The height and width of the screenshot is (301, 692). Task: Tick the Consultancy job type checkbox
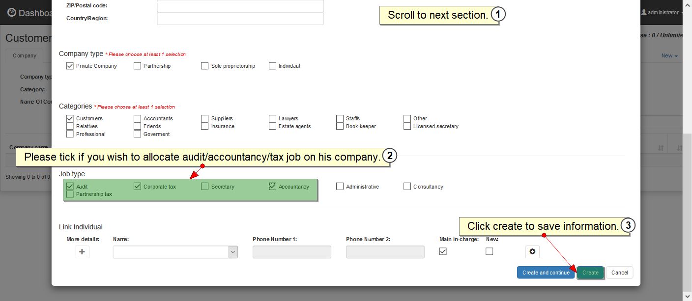tap(407, 187)
